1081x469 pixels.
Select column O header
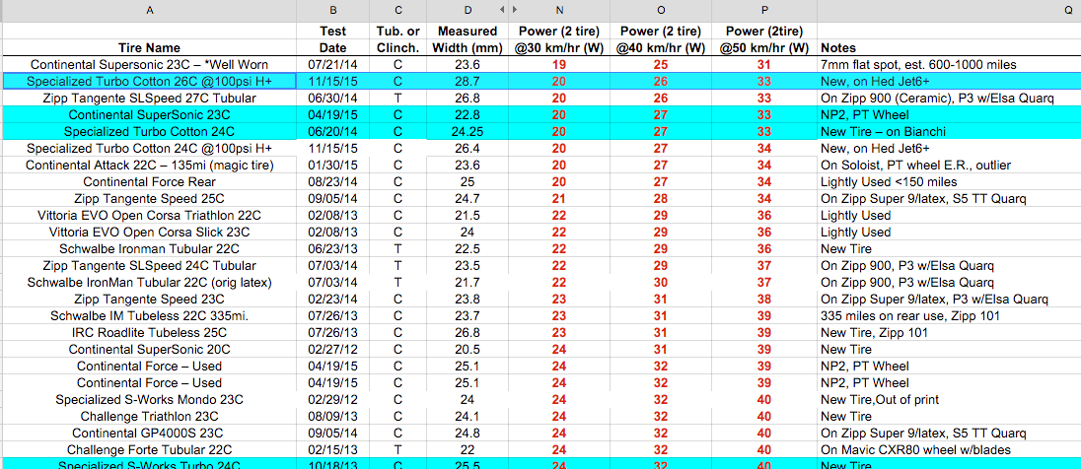click(661, 10)
